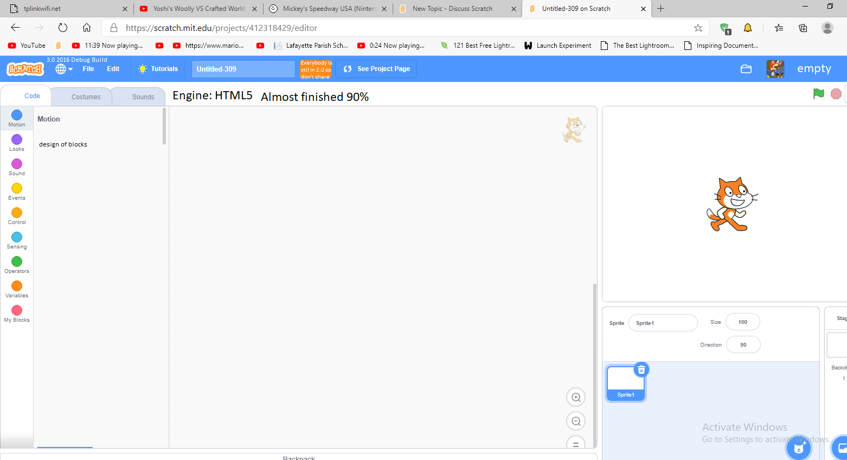Select the Motion blocks category
847x460 pixels.
[x=17, y=118]
